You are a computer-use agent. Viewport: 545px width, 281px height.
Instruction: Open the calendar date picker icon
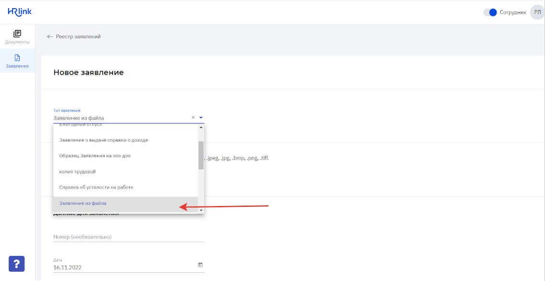pos(200,265)
